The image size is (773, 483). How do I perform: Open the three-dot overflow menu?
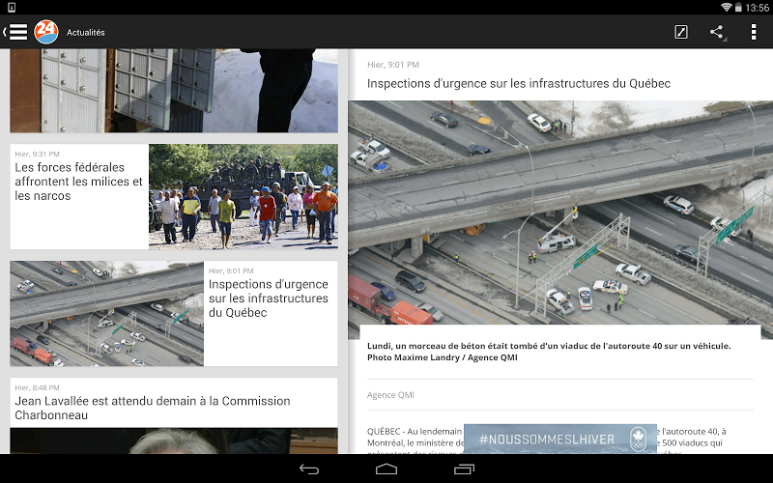click(754, 32)
